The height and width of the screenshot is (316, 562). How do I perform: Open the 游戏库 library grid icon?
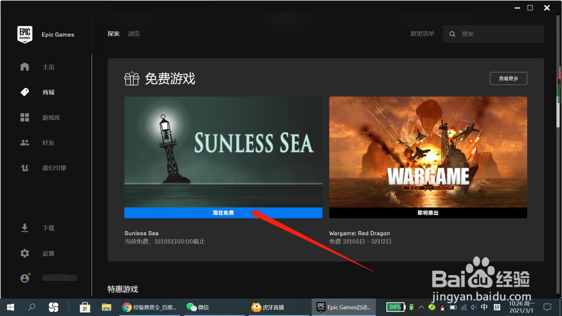(x=25, y=117)
